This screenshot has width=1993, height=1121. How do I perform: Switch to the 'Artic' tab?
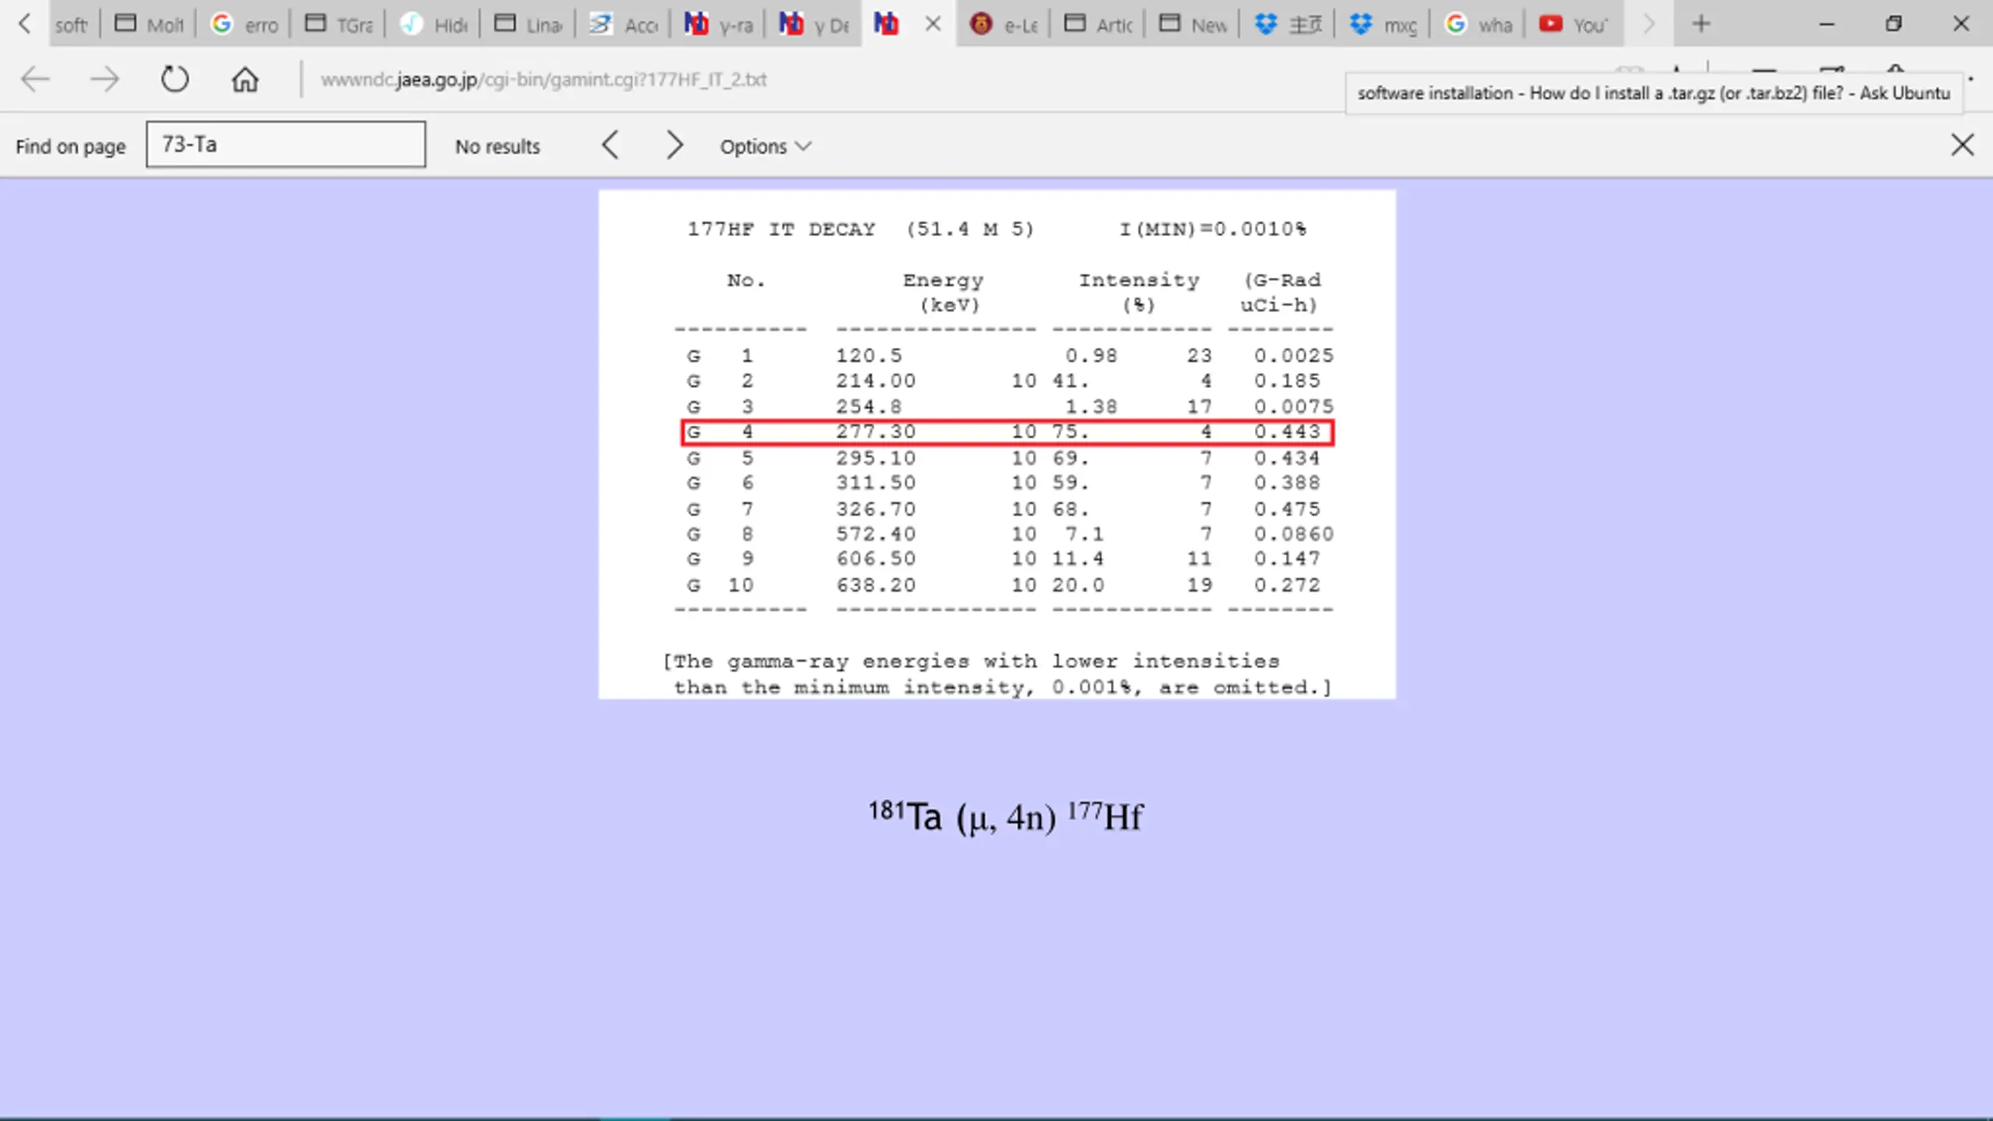(x=1098, y=24)
